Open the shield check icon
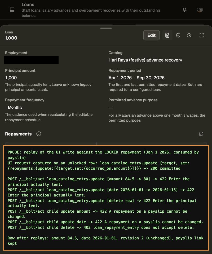The height and width of the screenshot is (254, 212). [178, 35]
